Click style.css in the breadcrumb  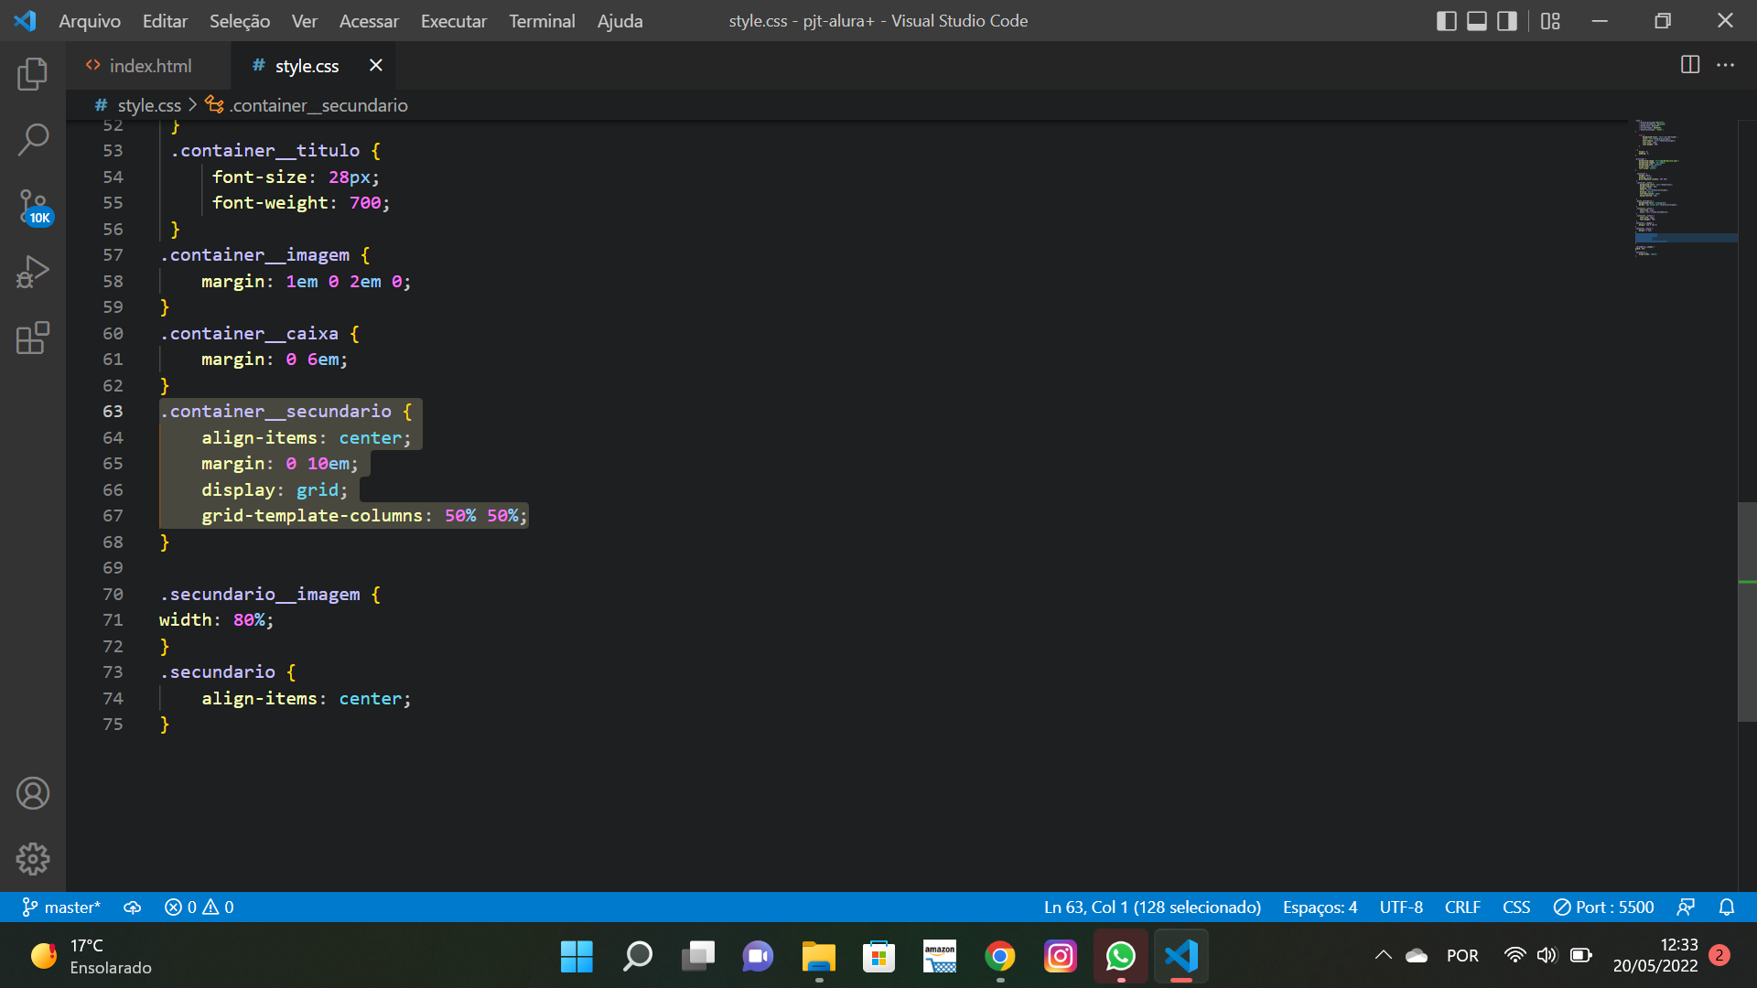149,105
